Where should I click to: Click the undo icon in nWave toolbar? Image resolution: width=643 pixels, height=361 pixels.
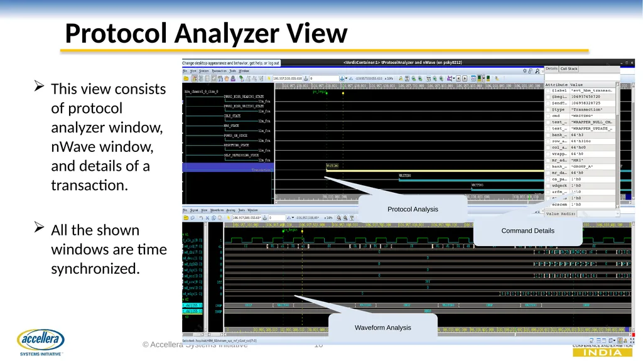(201, 218)
